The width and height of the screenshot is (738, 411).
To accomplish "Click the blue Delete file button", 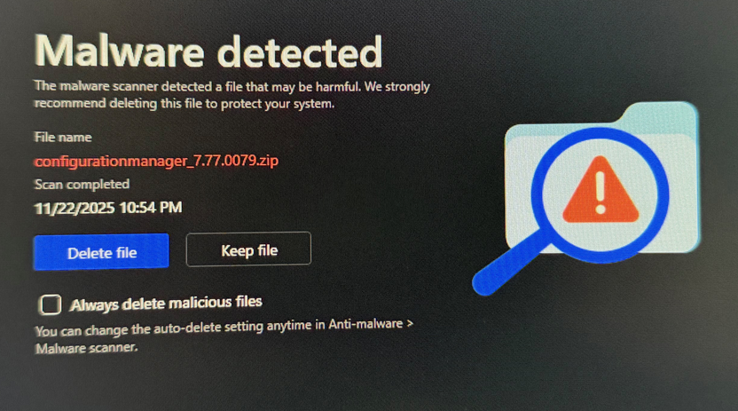I will pyautogui.click(x=101, y=252).
